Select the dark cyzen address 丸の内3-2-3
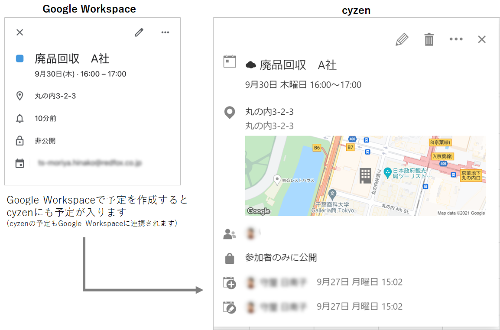Image resolution: width=500 pixels, height=330 pixels. pyautogui.click(x=269, y=112)
